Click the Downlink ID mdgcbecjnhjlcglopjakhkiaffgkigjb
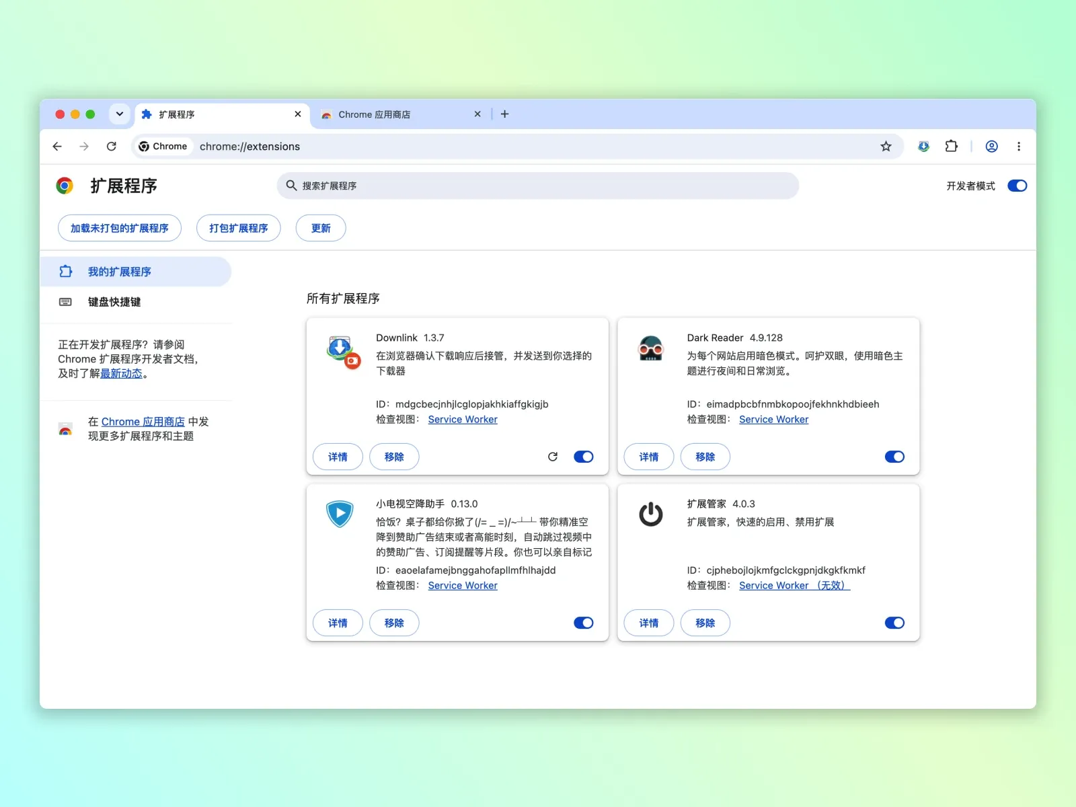Viewport: 1076px width, 807px height. pos(472,404)
